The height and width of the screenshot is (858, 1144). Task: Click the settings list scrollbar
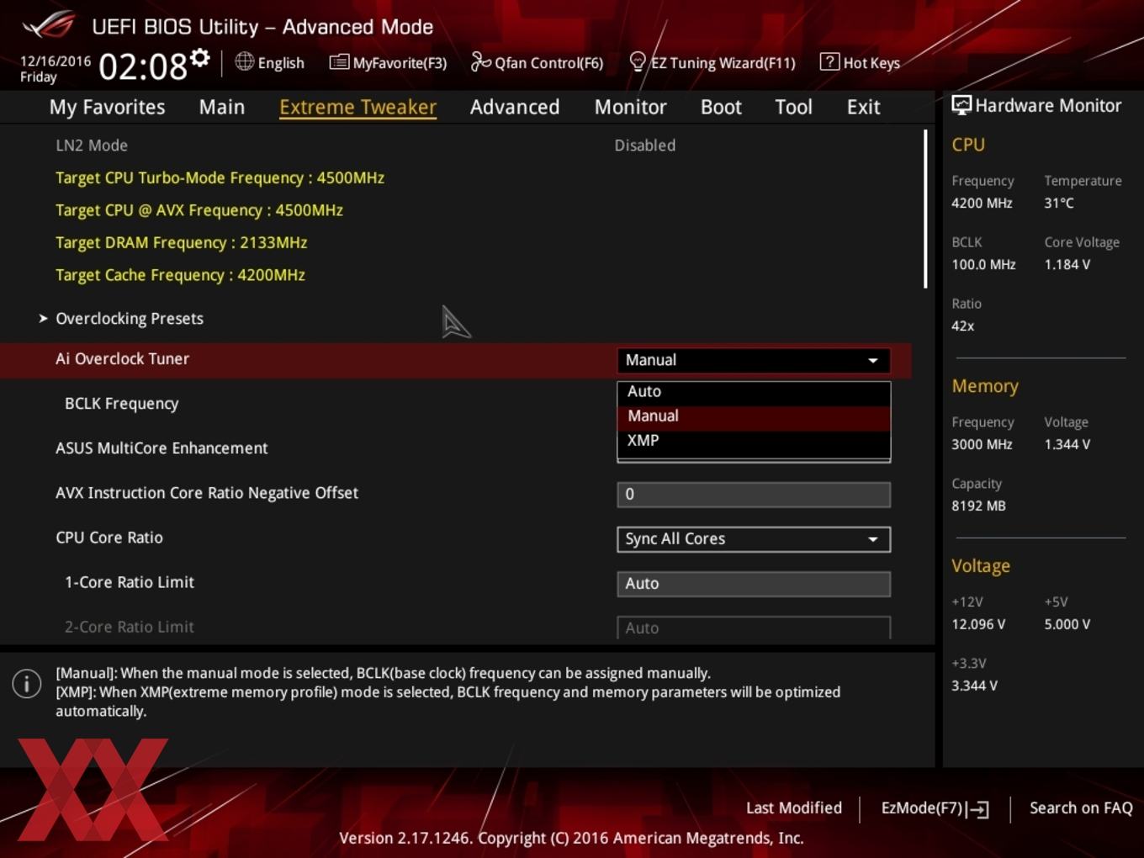(x=925, y=209)
